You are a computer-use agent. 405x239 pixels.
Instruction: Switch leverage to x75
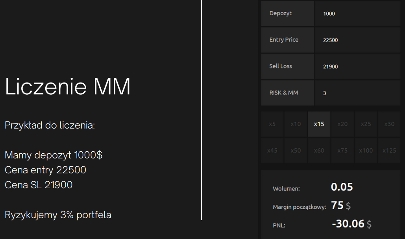(342, 151)
